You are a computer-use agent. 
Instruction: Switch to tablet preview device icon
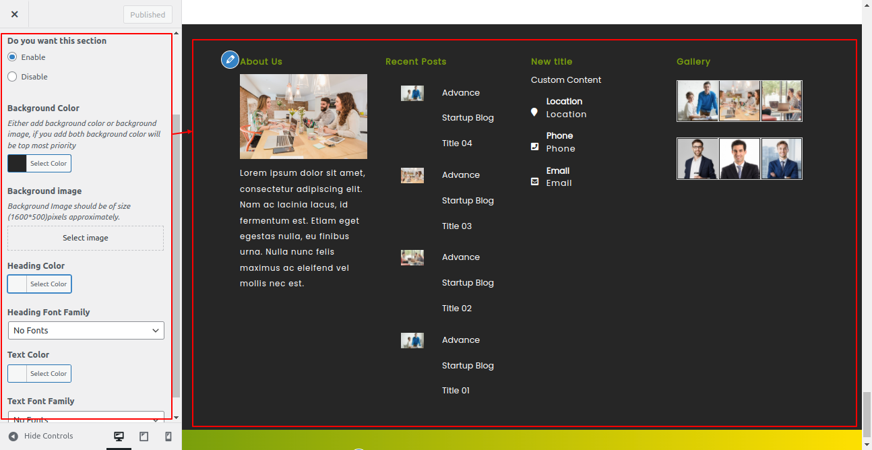tap(144, 437)
